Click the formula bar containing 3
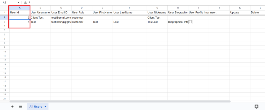 point(145,3)
